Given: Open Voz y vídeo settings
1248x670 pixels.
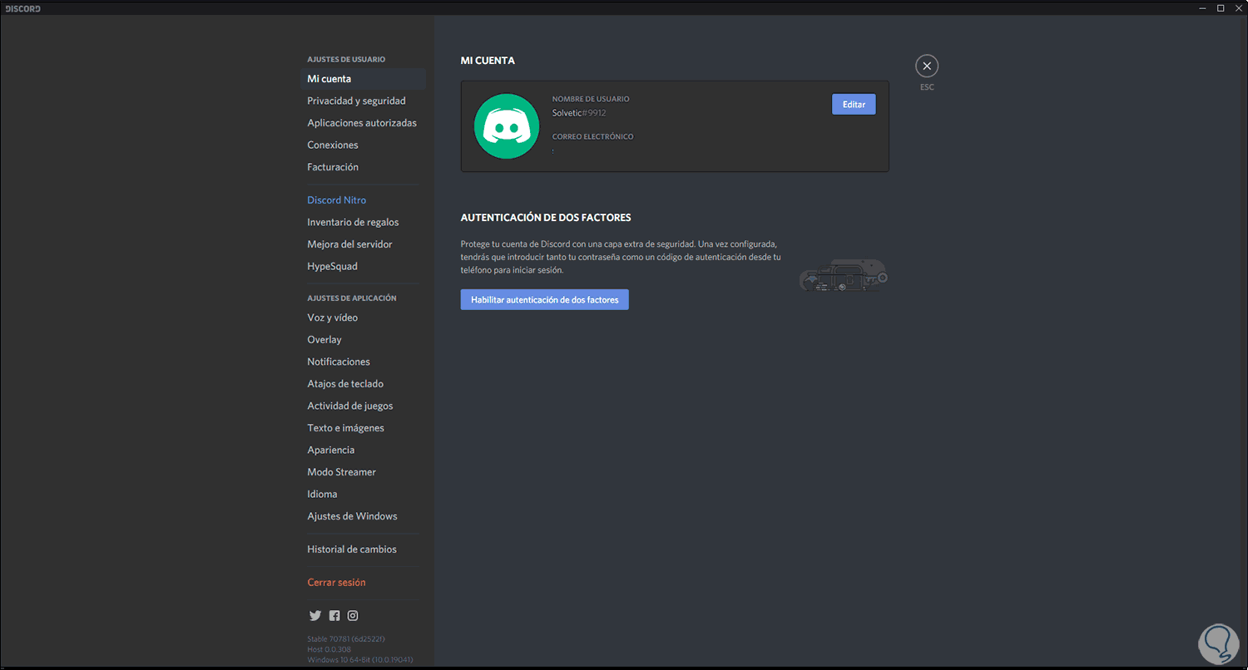Looking at the screenshot, I should tap(363, 318).
